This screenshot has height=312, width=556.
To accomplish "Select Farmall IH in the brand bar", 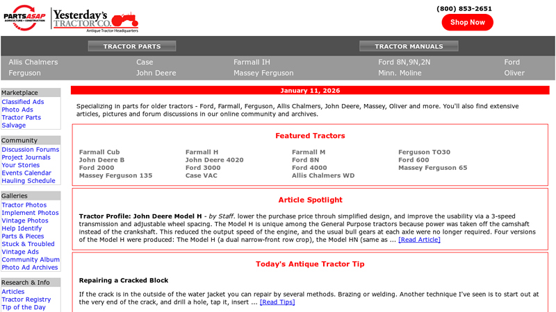I will tap(252, 62).
